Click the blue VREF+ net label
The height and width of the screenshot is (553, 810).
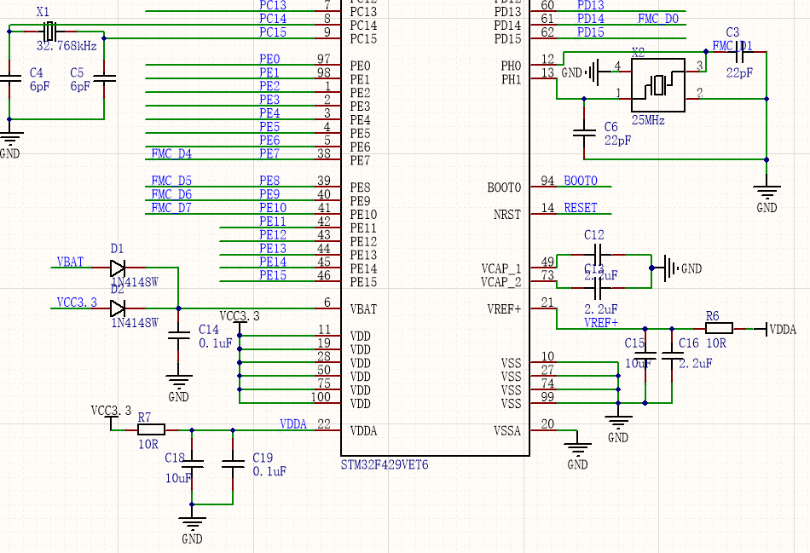[601, 323]
